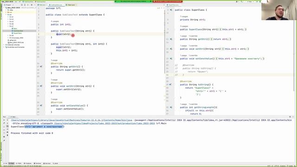Image resolution: width=297 pixels, height=167 pixels.
Task: Expand Scratches and Consoles node
Action: click(4, 47)
